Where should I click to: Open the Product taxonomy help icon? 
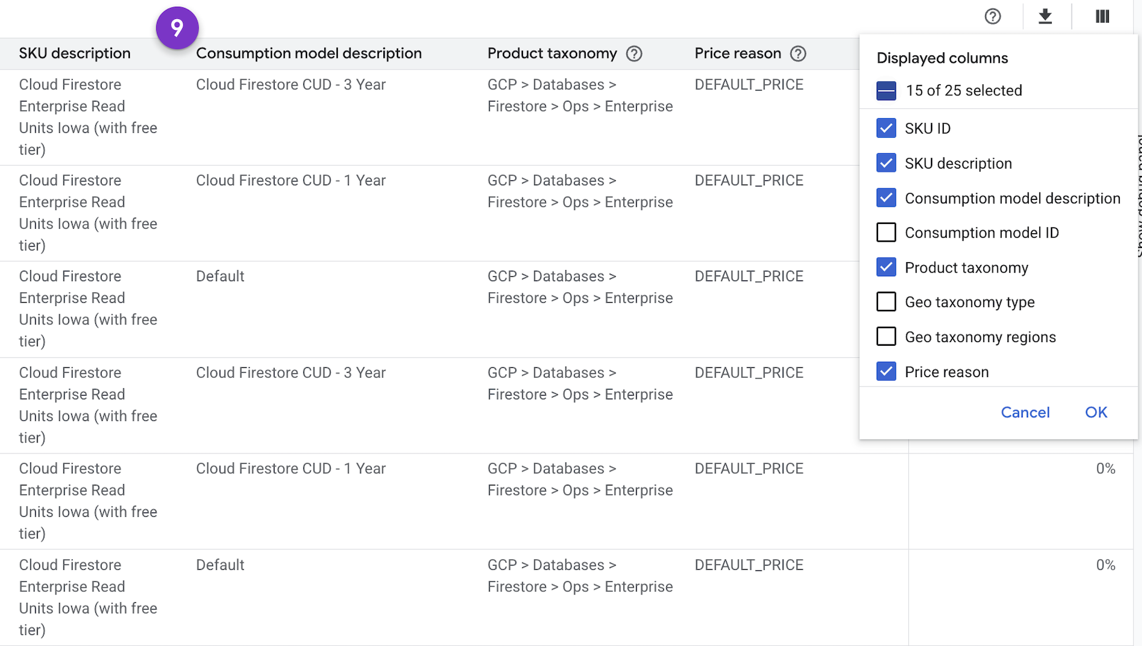coord(634,54)
